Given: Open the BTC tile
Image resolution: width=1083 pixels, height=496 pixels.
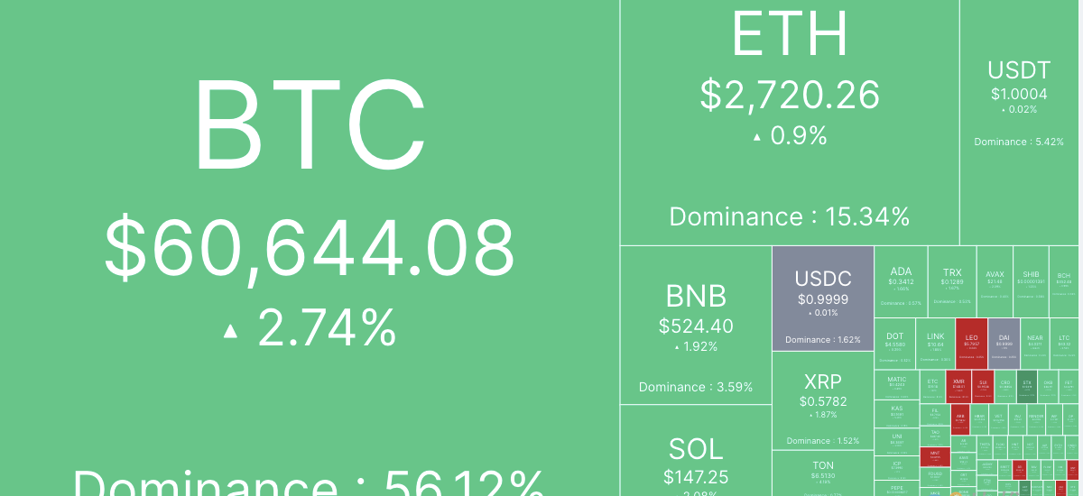Looking at the screenshot, I should (310, 248).
